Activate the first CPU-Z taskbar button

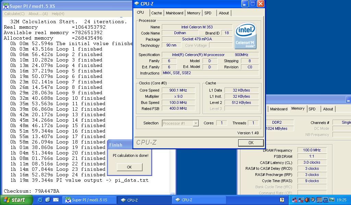click(x=145, y=200)
